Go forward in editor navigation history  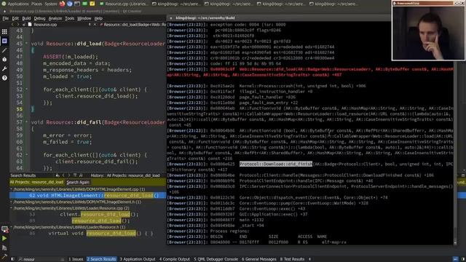click(x=18, y=25)
